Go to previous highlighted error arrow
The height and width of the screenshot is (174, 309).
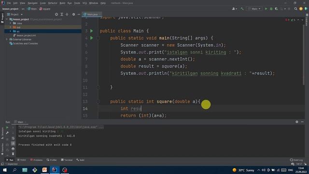tap(298, 20)
